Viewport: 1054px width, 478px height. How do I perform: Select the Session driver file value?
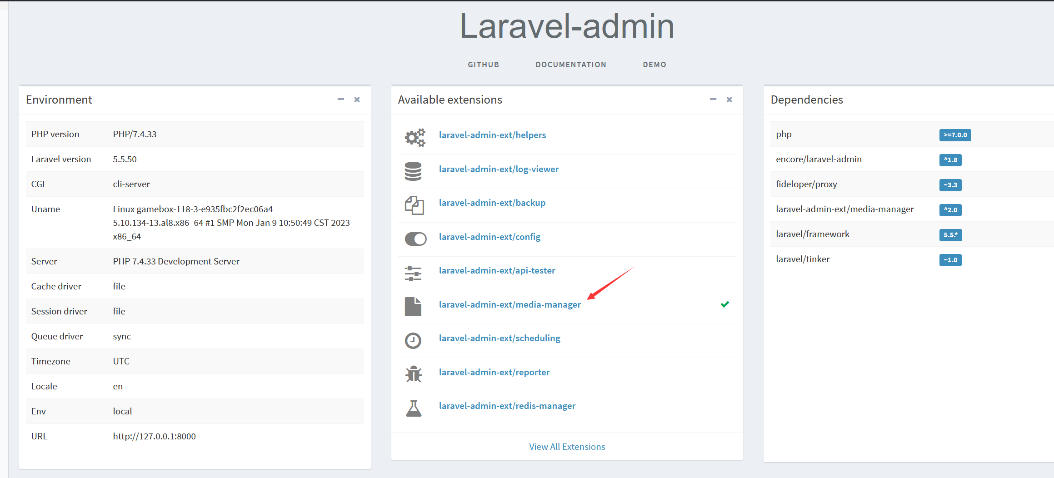[x=119, y=311]
